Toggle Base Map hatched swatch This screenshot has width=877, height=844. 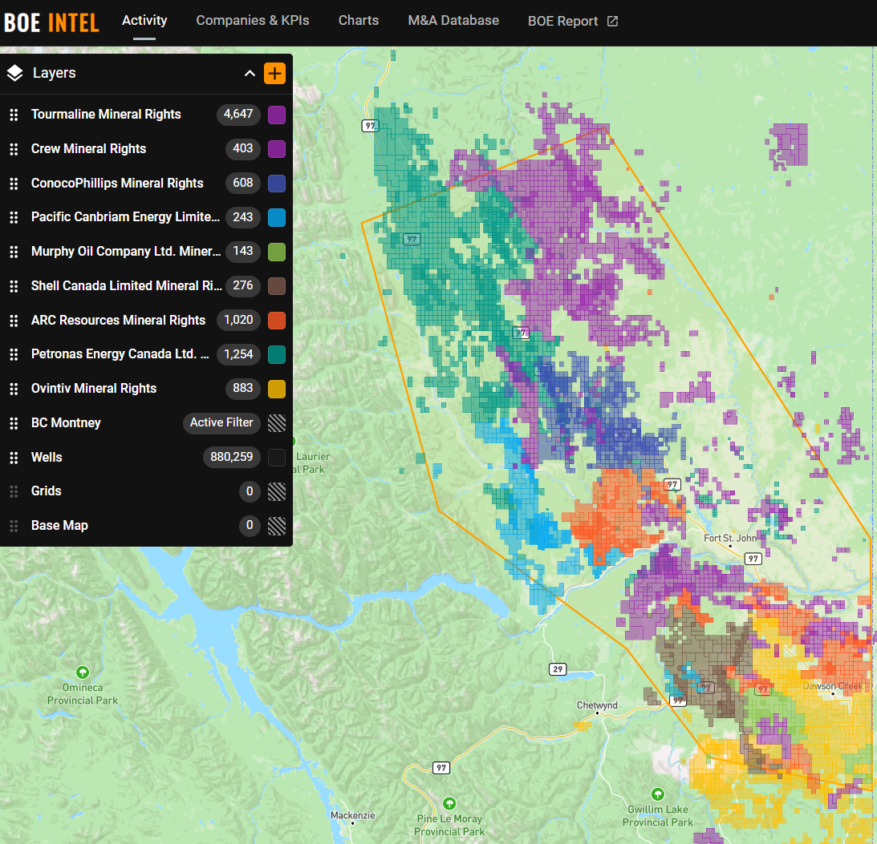pyautogui.click(x=277, y=526)
